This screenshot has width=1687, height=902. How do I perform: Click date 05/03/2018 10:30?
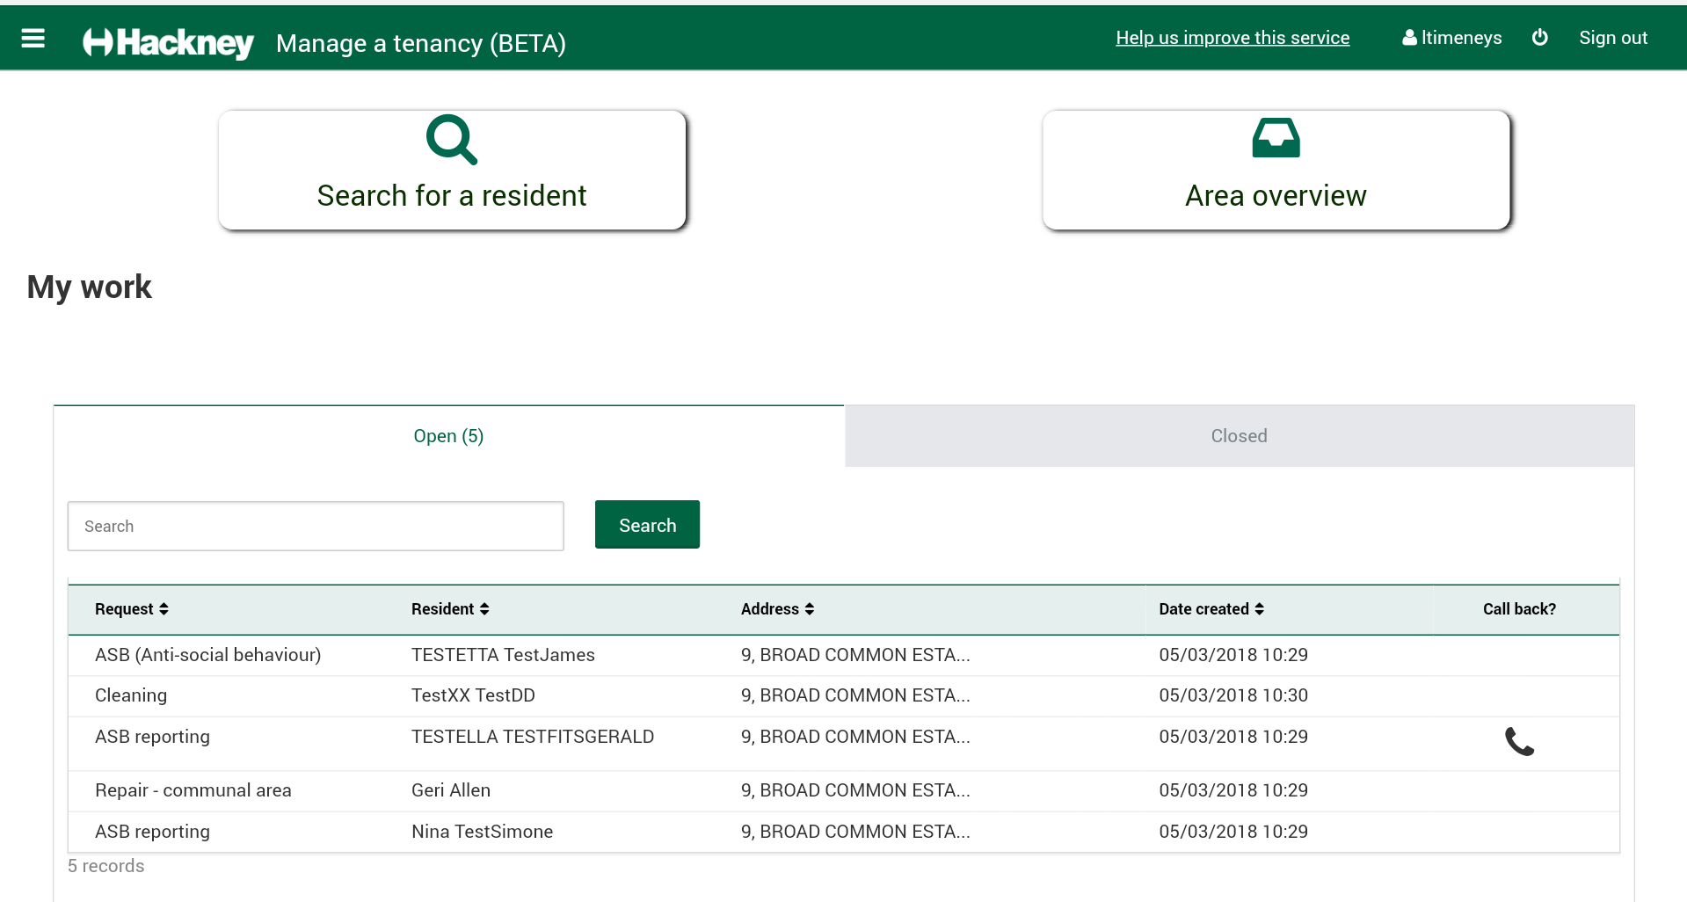[x=1233, y=695]
